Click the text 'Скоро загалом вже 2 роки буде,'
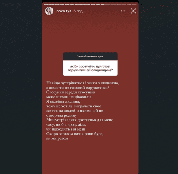Image resolution: width=178 pixels, height=174 pixels. click(x=75, y=134)
